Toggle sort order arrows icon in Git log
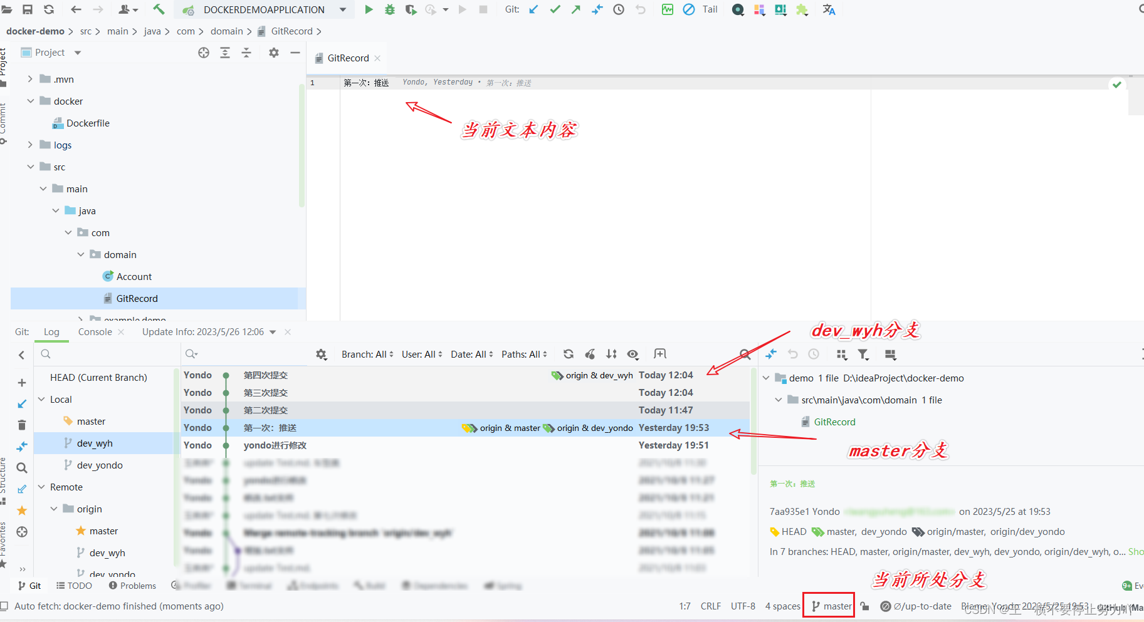1144x622 pixels. (612, 354)
